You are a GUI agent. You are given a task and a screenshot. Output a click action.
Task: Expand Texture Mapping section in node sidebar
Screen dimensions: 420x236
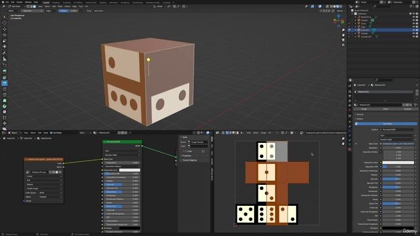[190, 160]
